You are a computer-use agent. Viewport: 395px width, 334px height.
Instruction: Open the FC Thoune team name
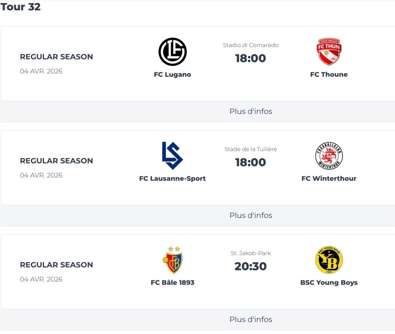tap(329, 74)
